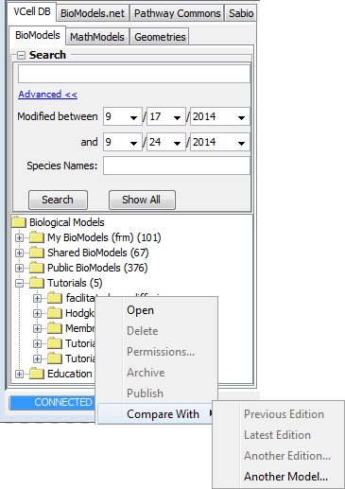Screen dimensions: 345x489
Task: Click the Membr model folder icon
Action: point(55,328)
